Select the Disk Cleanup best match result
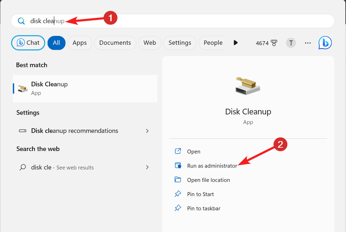This screenshot has width=346, height=232. point(85,88)
